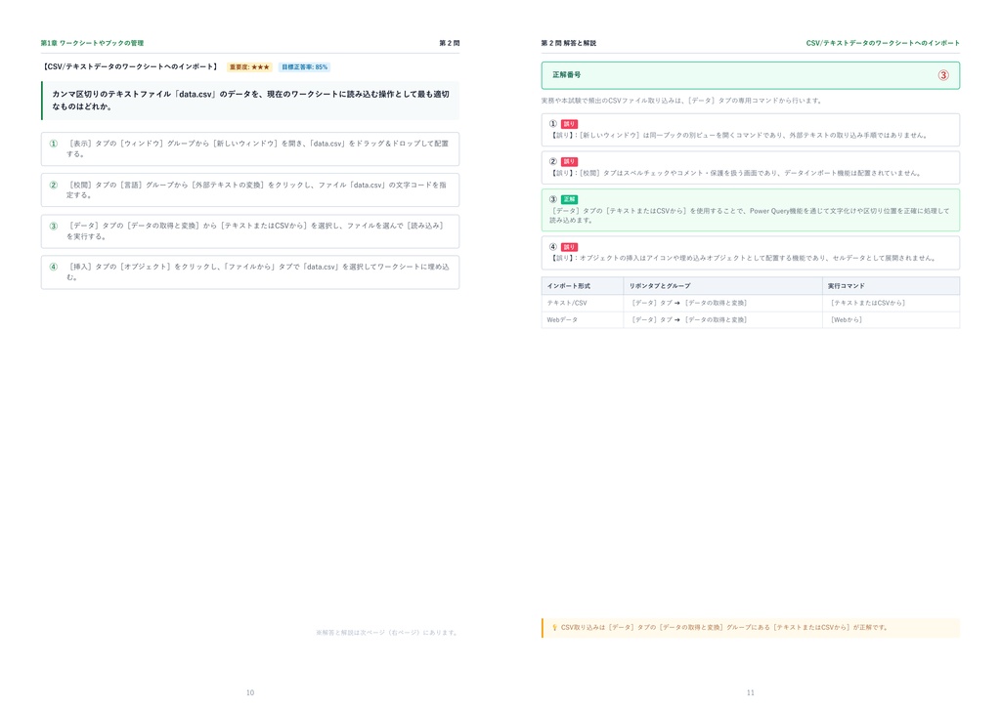Click explanation ④ text about 埋め込みオブジェクト

coord(744,258)
